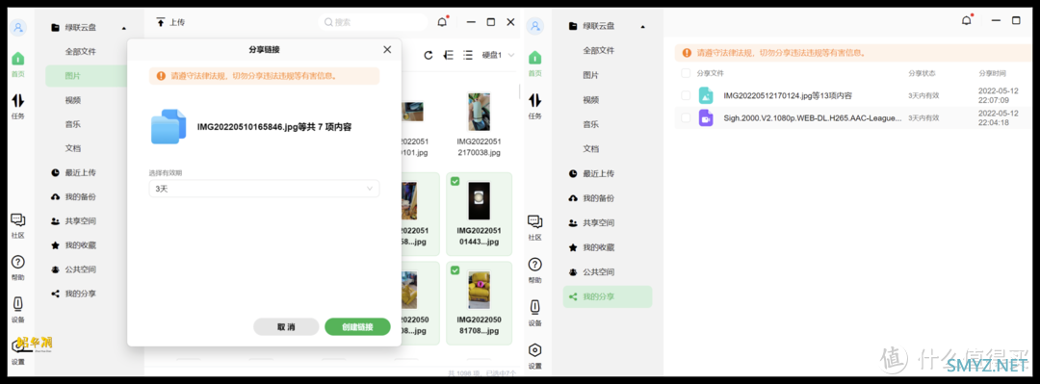Open 帮助 help in right window
1040x384 pixels.
point(534,270)
